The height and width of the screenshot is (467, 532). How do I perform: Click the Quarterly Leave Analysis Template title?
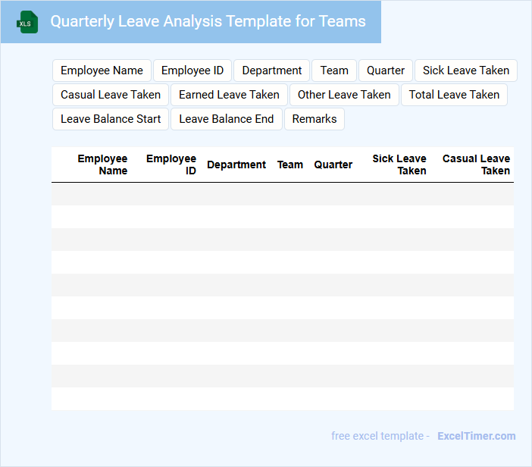(208, 21)
